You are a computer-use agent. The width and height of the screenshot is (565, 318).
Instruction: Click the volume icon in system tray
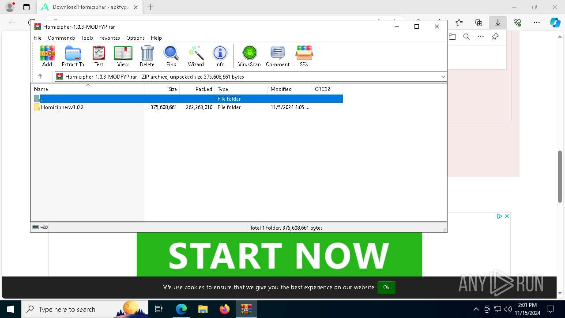(x=508, y=309)
